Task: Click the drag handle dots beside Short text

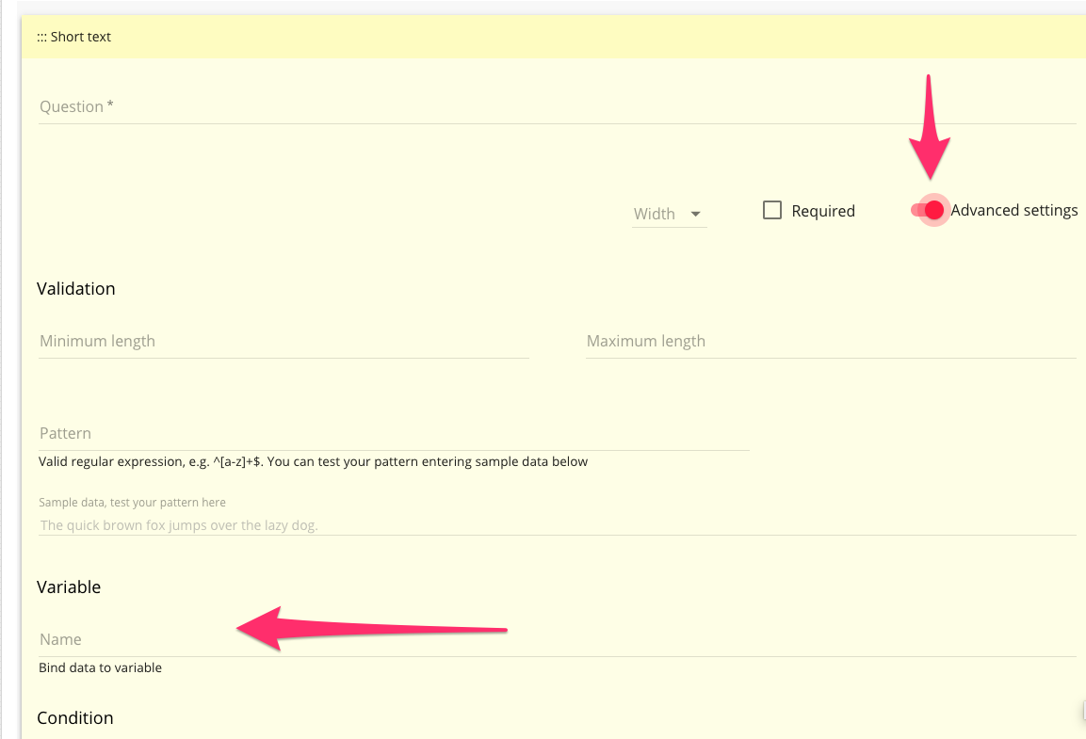Action: [x=42, y=37]
